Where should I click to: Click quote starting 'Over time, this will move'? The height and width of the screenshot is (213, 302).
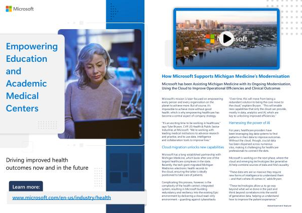click(258, 108)
